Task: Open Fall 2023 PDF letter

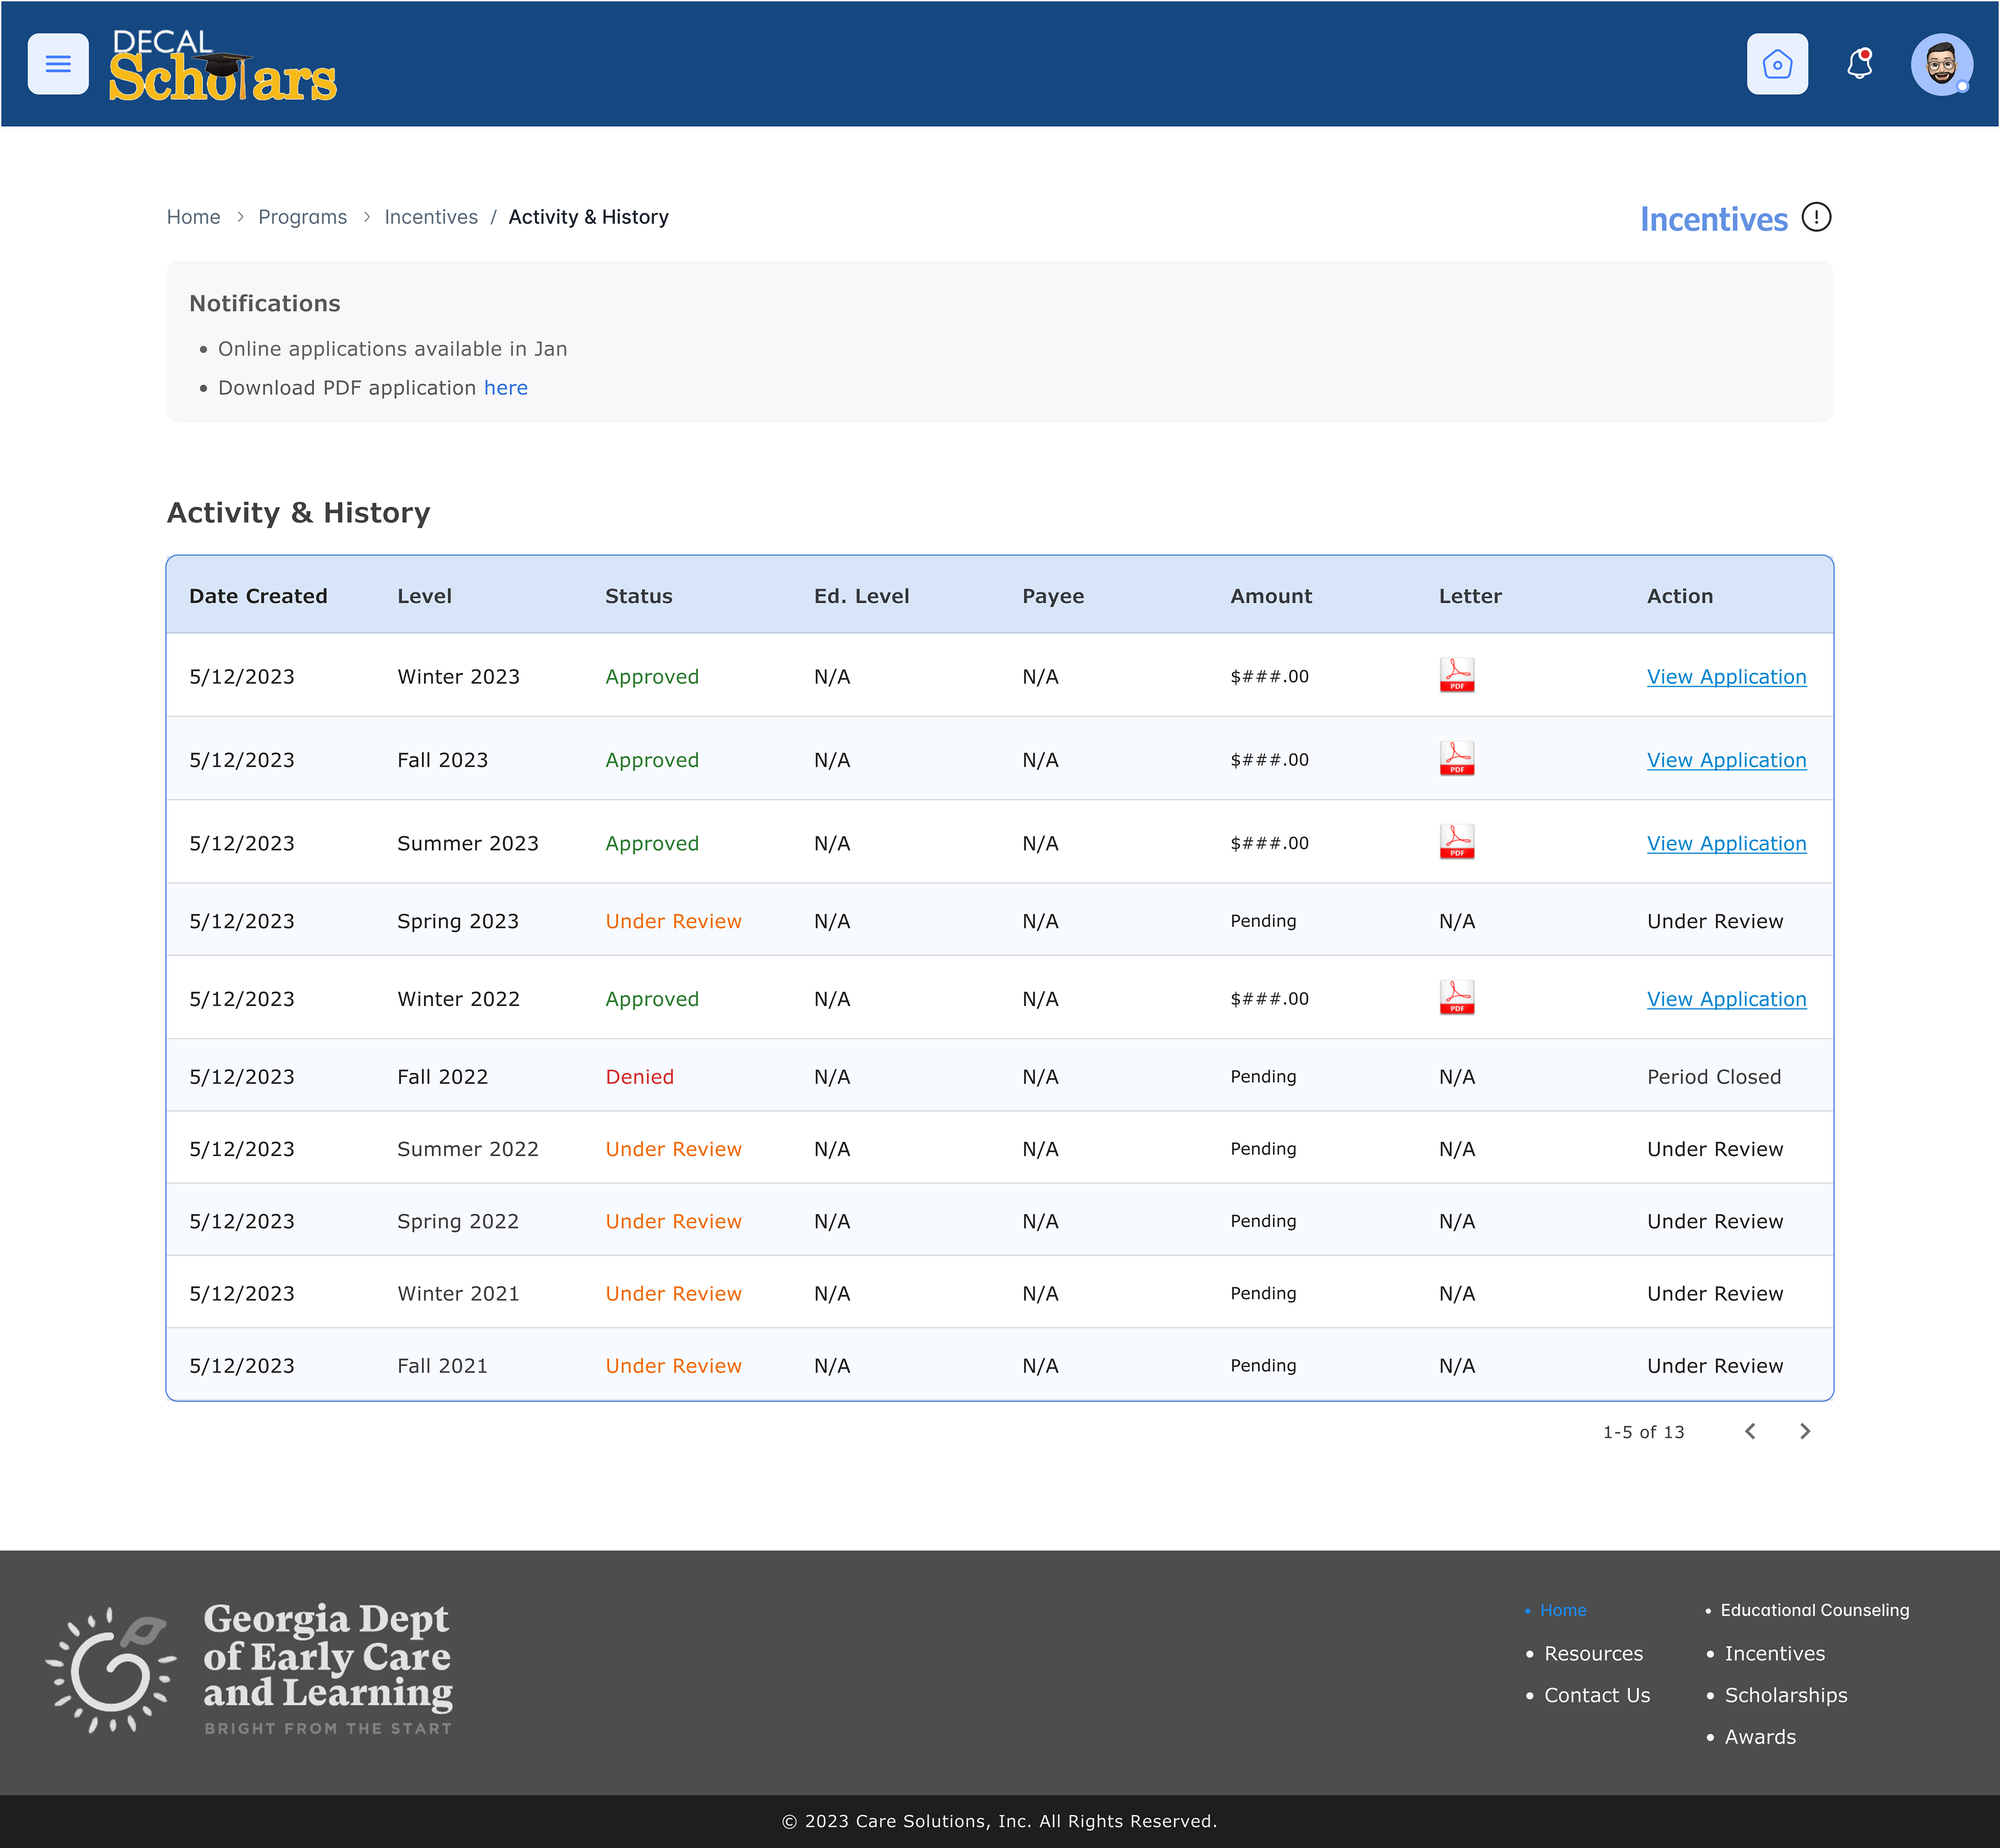Action: click(1456, 758)
